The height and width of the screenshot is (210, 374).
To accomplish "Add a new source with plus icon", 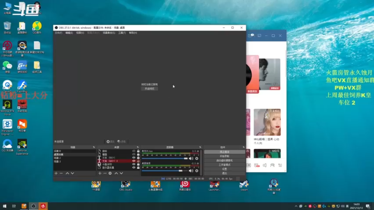I will coord(100,173).
